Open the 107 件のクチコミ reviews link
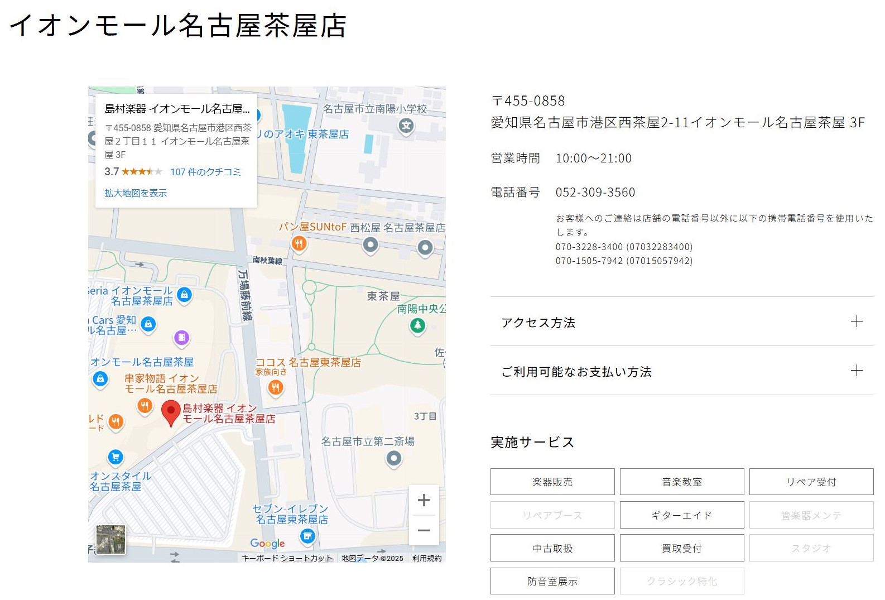Screen dimensions: 885x600 pyautogui.click(x=206, y=172)
